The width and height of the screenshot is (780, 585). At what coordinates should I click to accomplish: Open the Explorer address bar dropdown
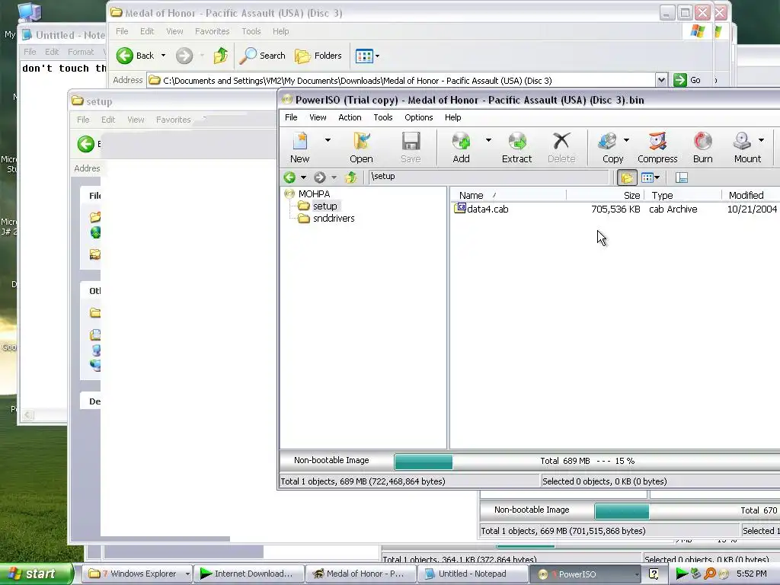pyautogui.click(x=661, y=80)
